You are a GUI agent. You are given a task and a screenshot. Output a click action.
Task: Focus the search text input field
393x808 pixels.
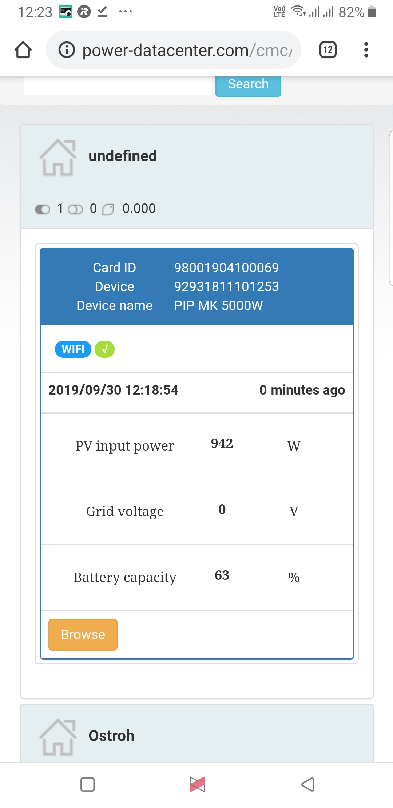pos(118,86)
